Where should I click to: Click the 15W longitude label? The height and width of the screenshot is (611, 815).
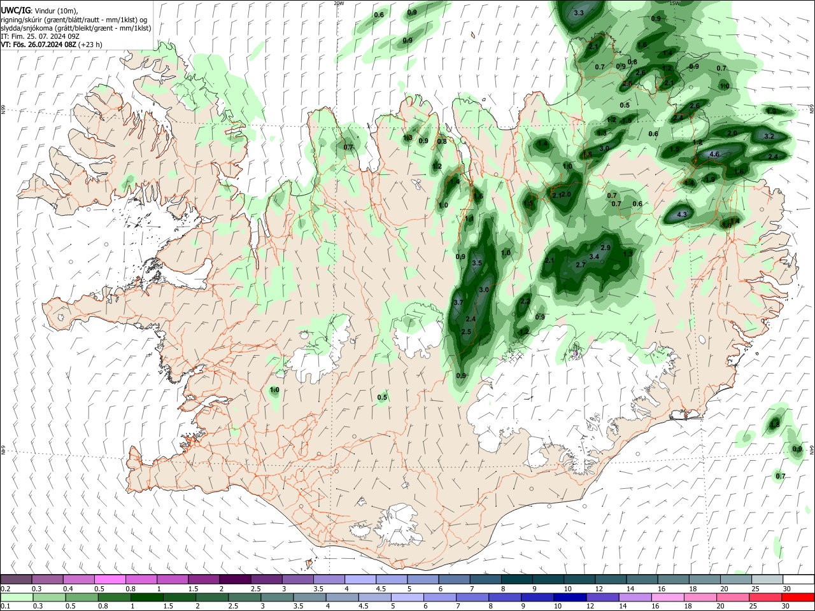pyautogui.click(x=675, y=3)
